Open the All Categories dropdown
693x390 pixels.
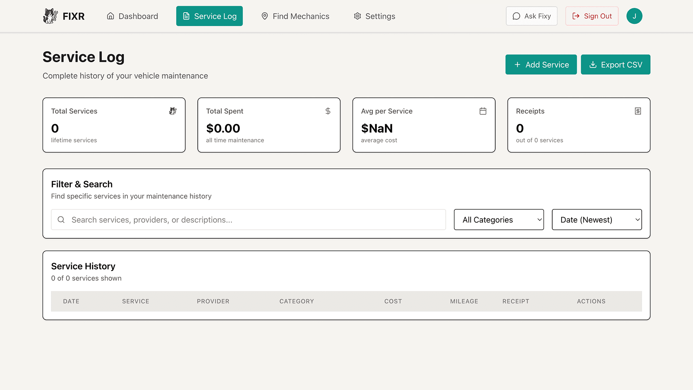tap(498, 220)
